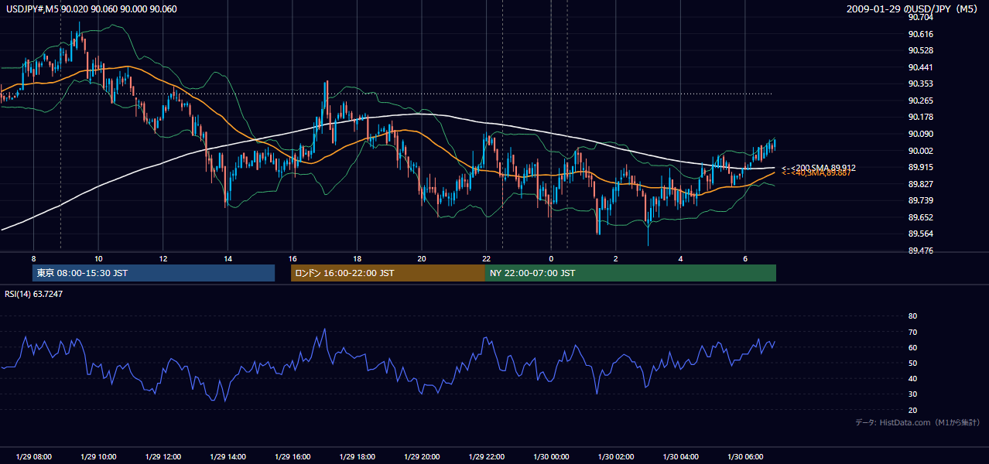Screen dimensions: 989x464
Task: Click the 1/29 20:00 time axis label
Action: point(422,456)
